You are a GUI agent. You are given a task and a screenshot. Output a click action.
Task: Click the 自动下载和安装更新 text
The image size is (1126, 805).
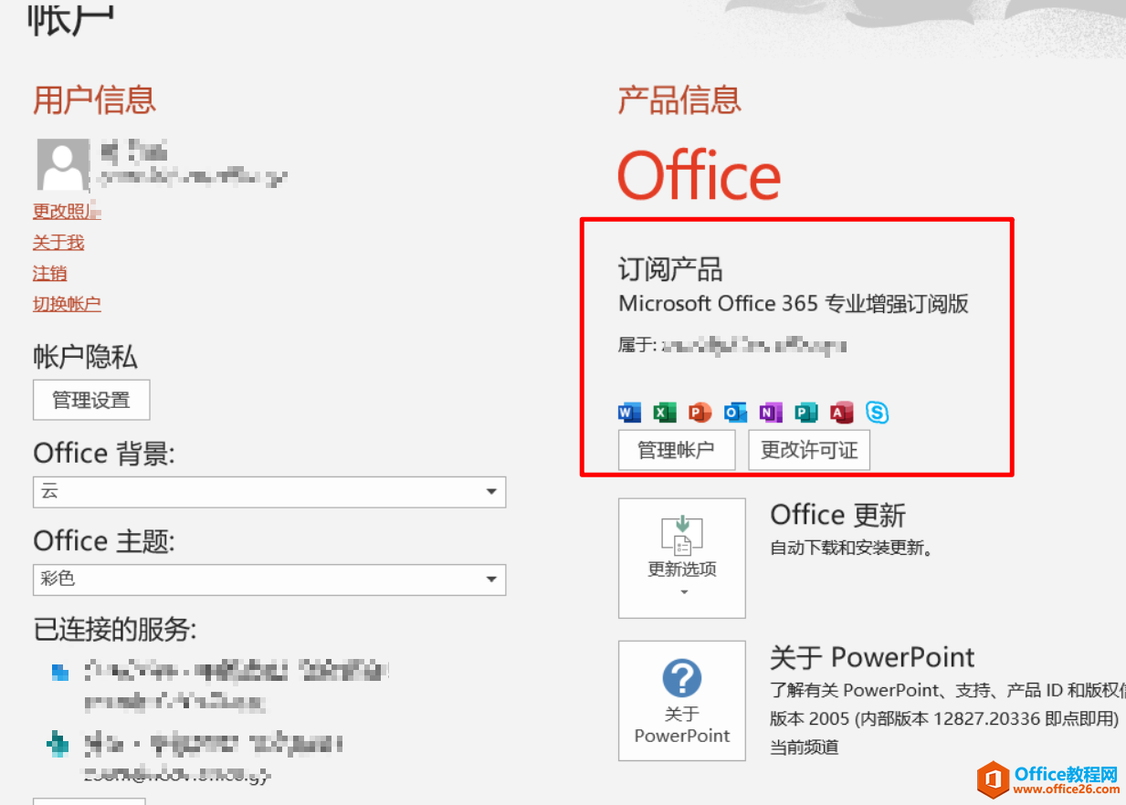pos(851,549)
